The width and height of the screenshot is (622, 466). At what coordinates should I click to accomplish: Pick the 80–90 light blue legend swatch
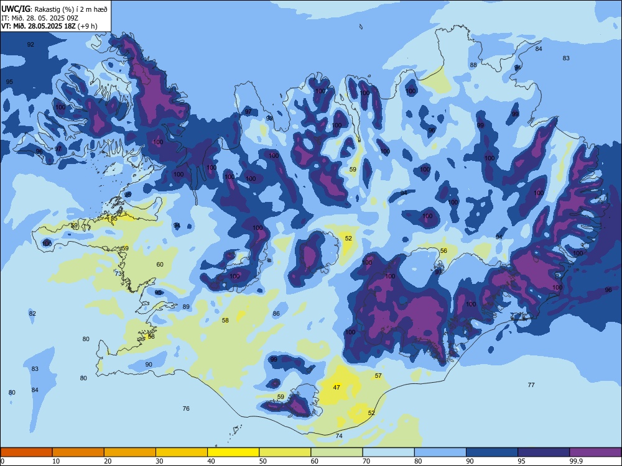pos(440,452)
